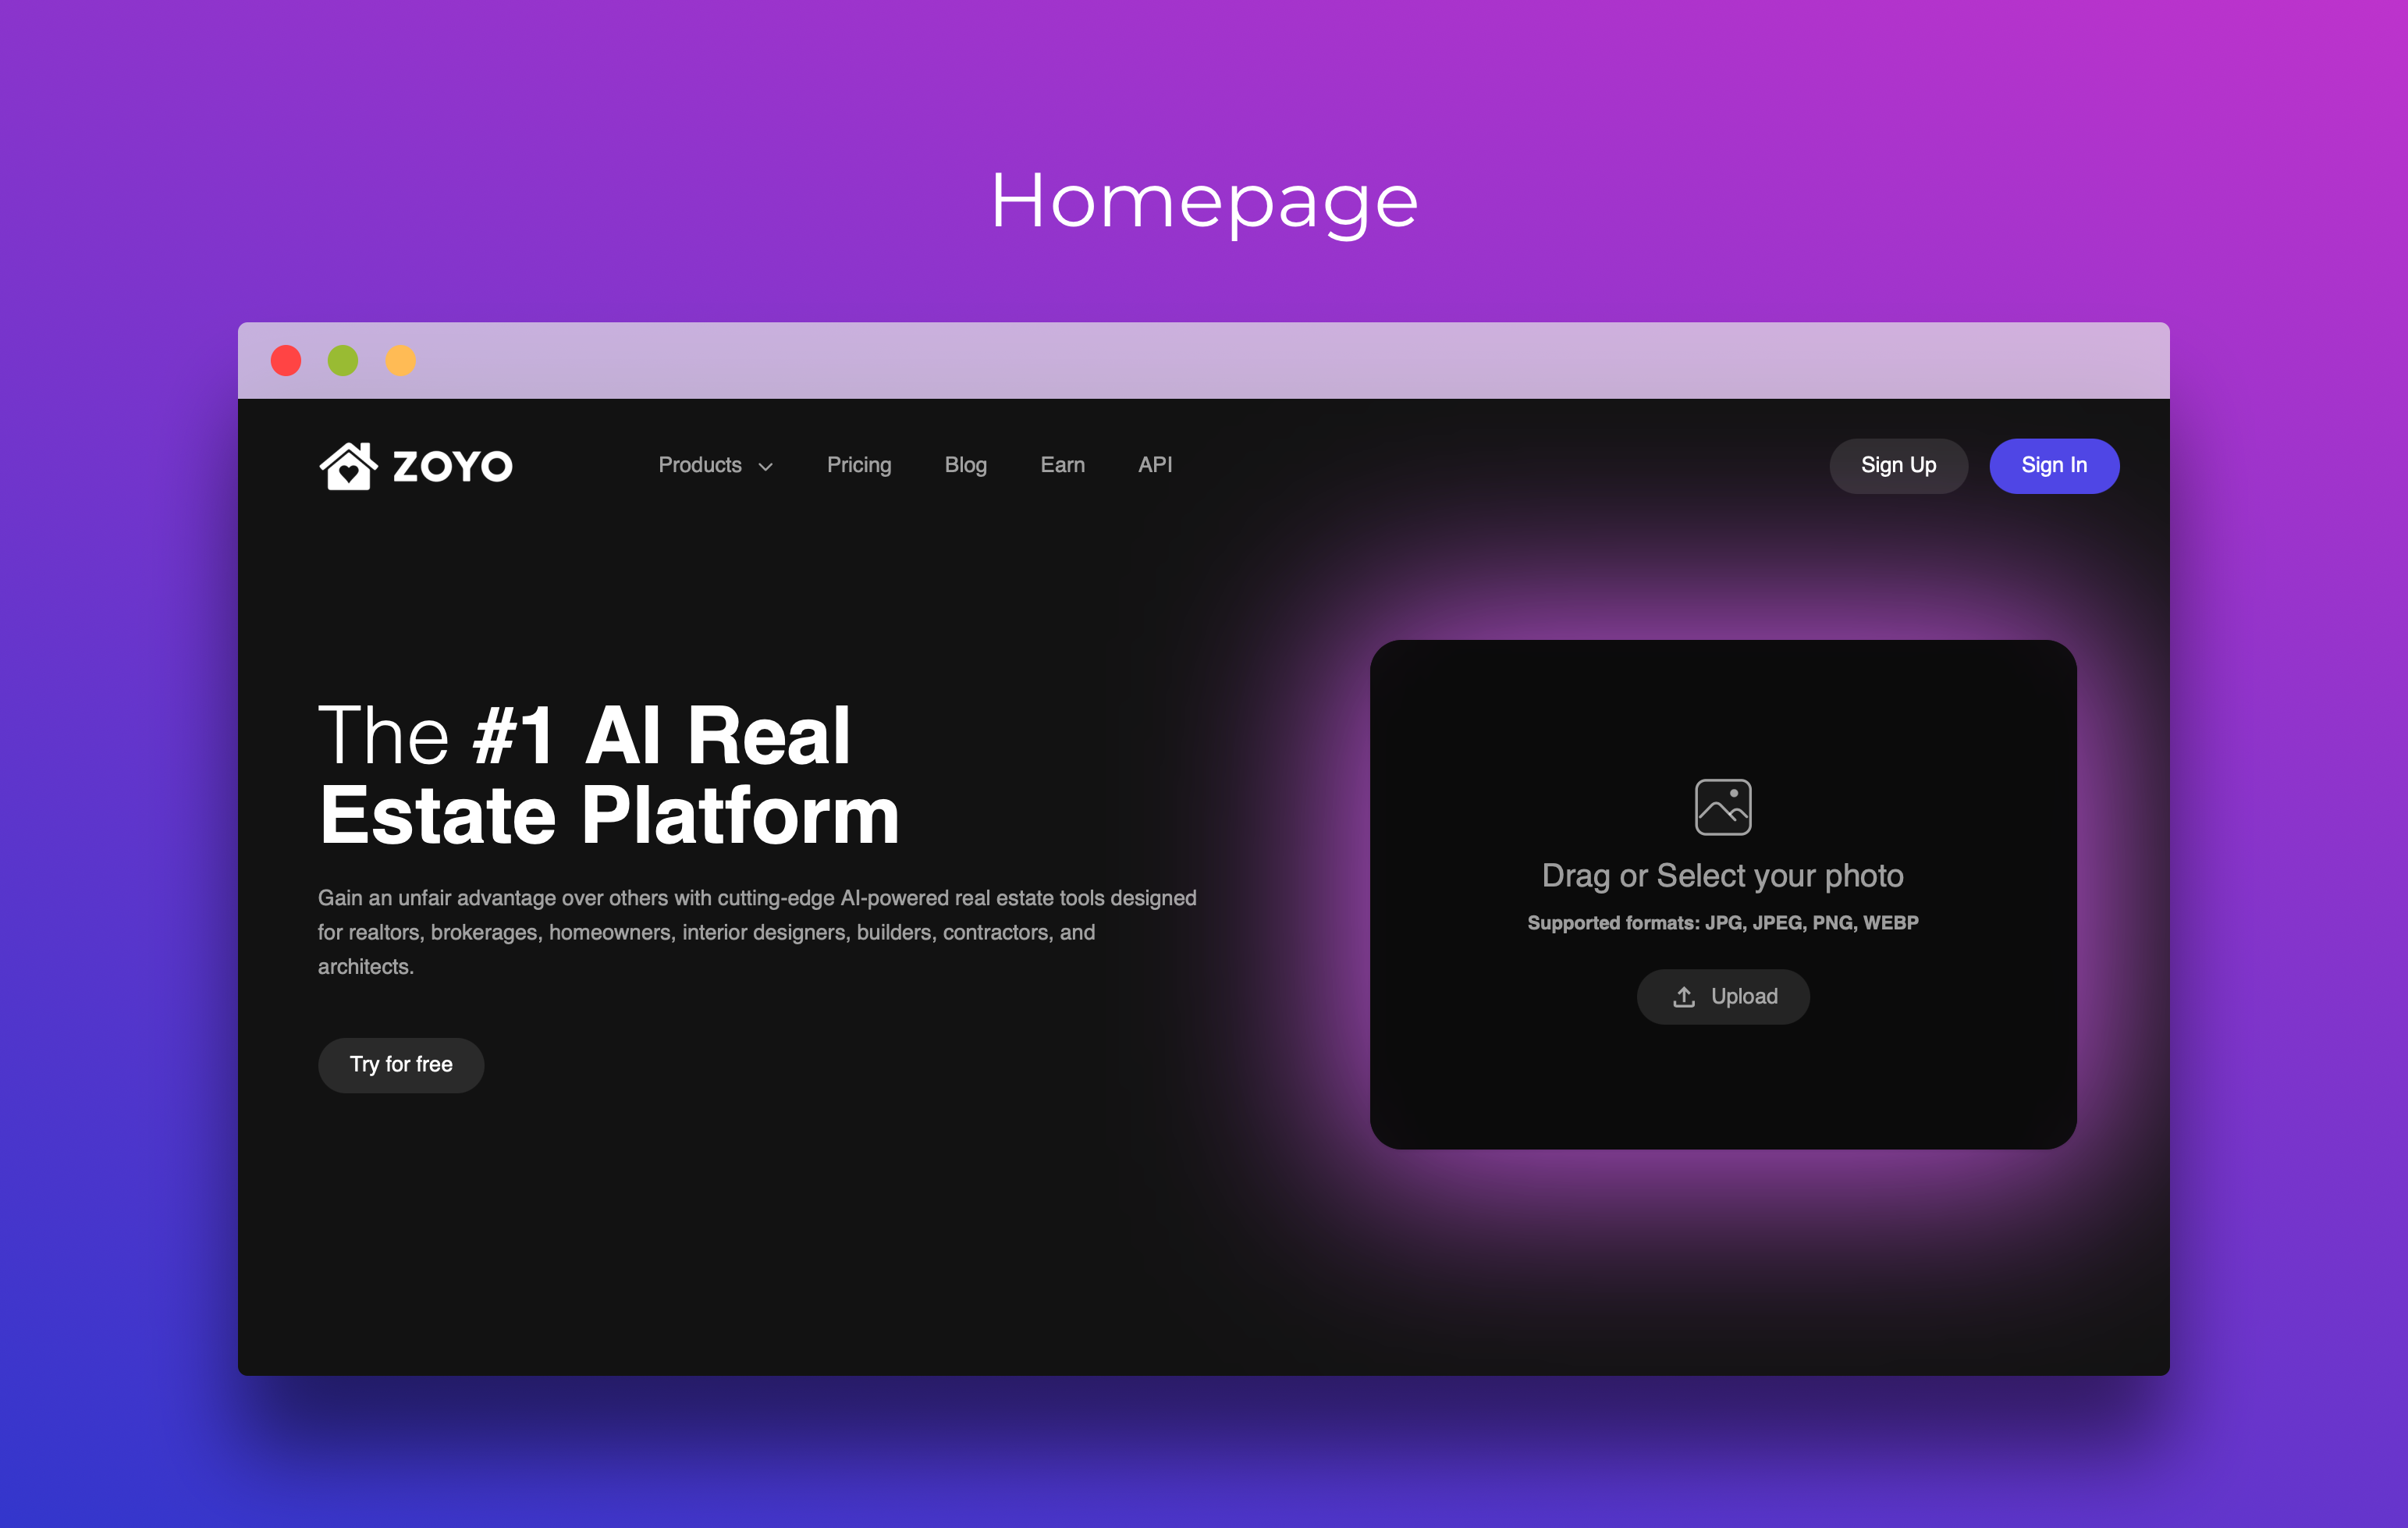This screenshot has width=2408, height=1528.
Task: Click the Sign Up button icon area
Action: pos(1897,465)
